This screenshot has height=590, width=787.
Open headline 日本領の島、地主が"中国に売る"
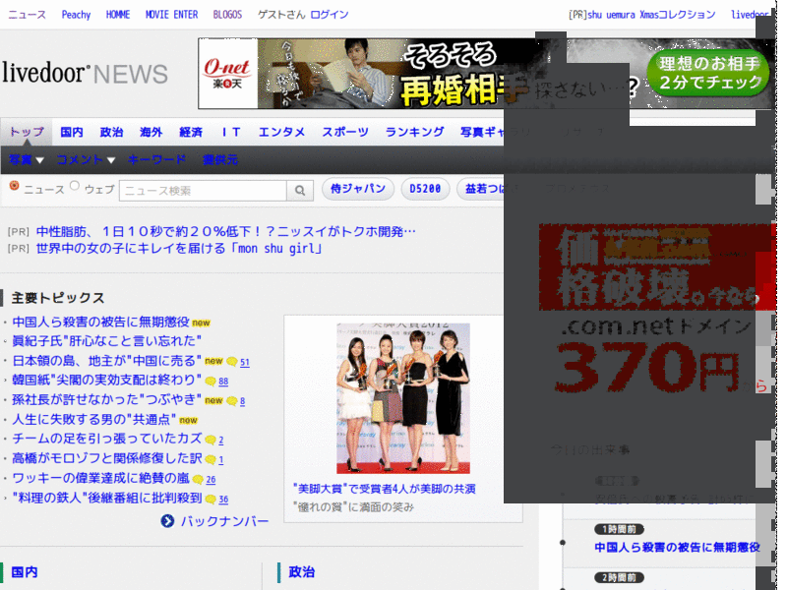tap(107, 361)
